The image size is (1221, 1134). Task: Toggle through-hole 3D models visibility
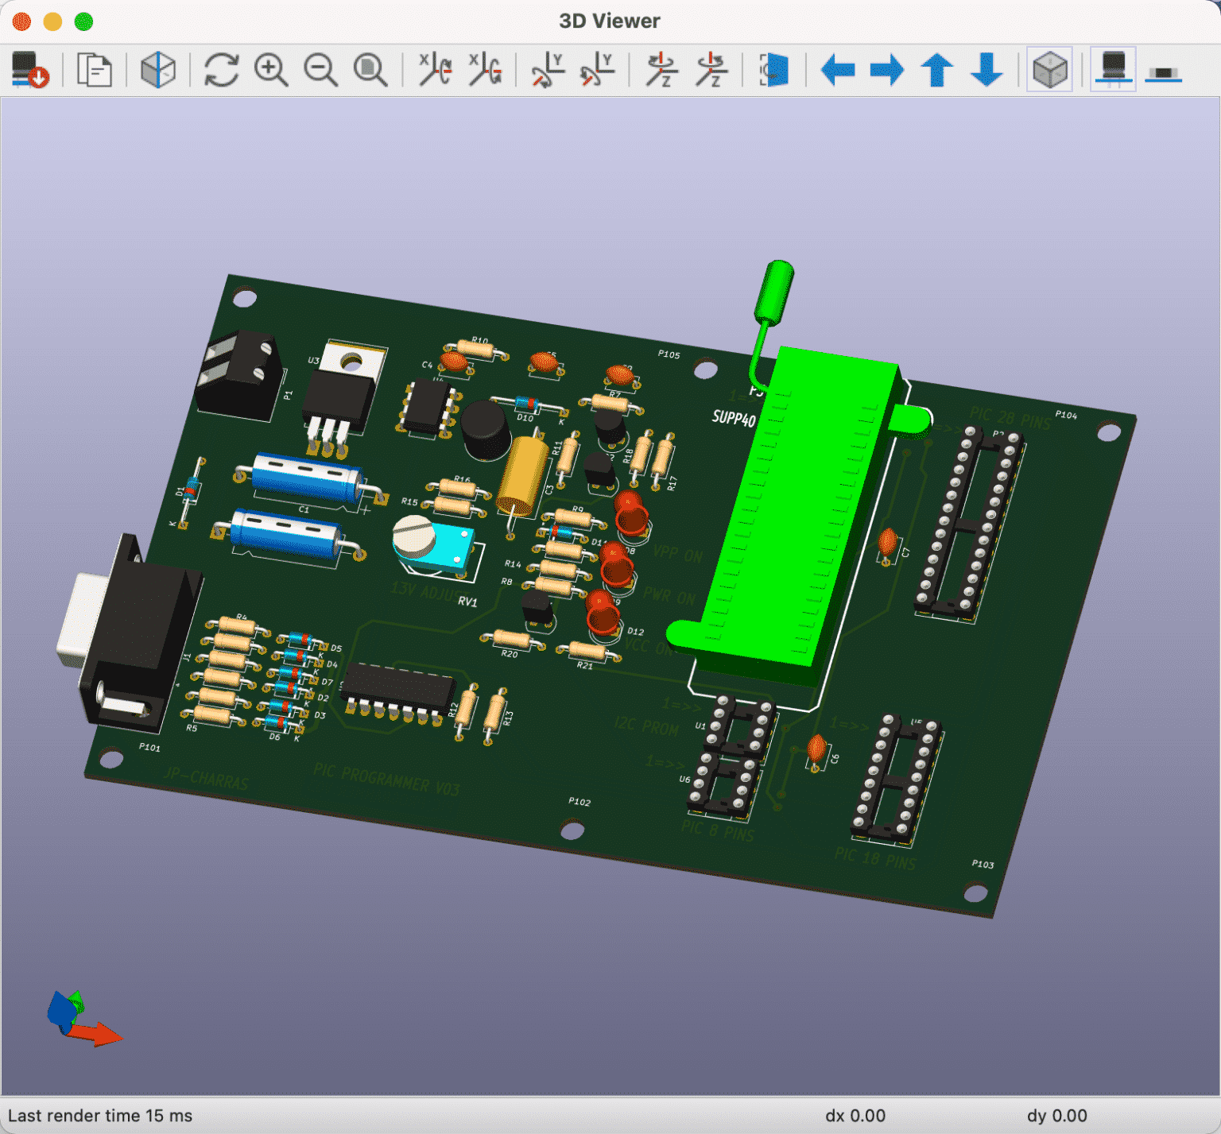[x=1113, y=70]
